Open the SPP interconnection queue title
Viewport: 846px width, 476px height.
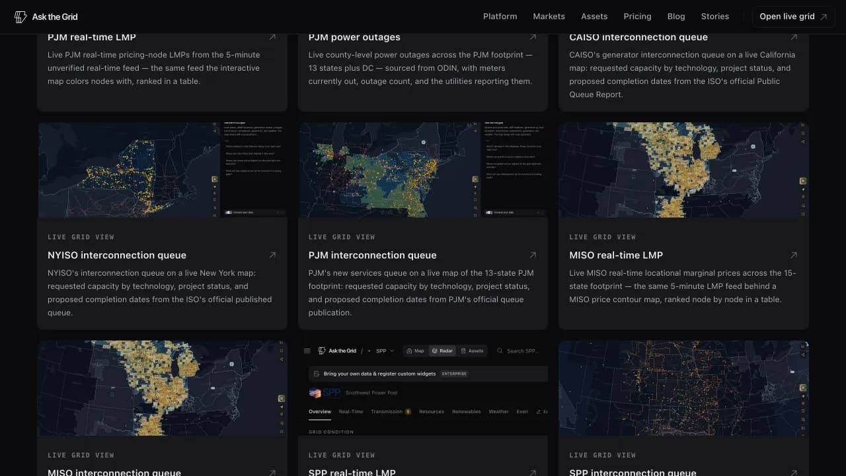[633, 472]
